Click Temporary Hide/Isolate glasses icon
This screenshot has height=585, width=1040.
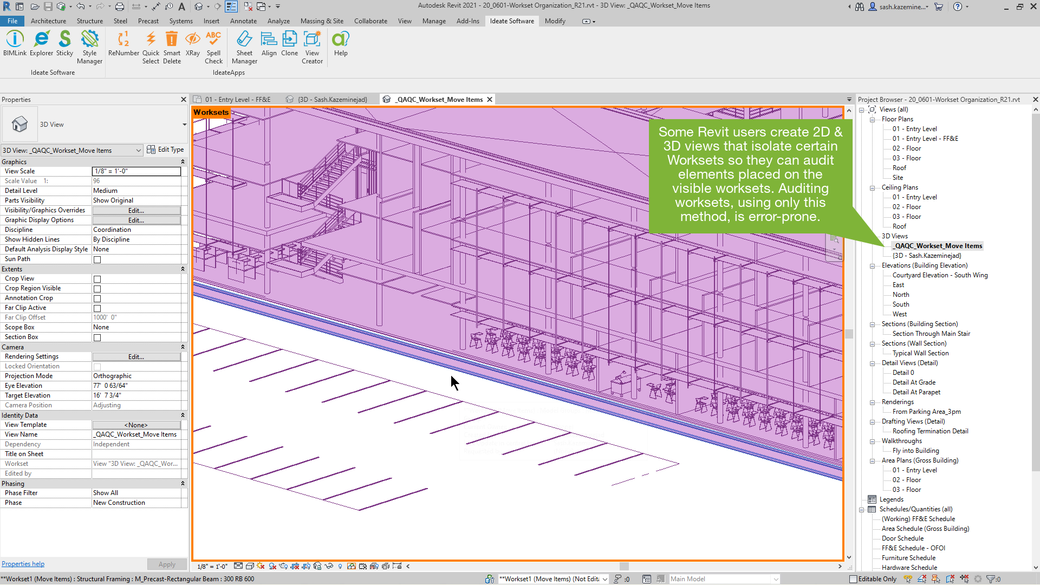(328, 567)
